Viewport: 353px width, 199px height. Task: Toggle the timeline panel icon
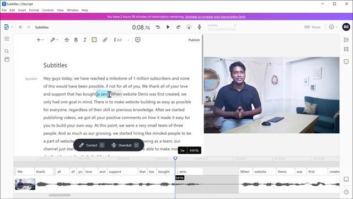346,179
